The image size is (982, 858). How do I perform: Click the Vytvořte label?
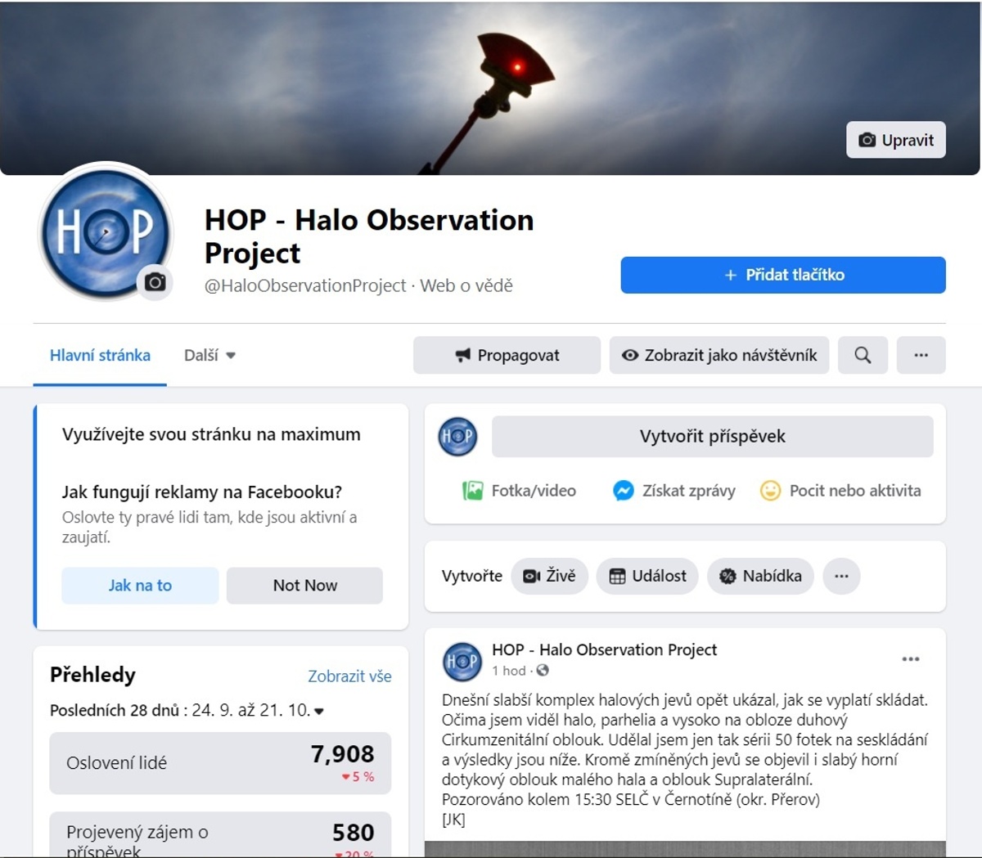471,576
